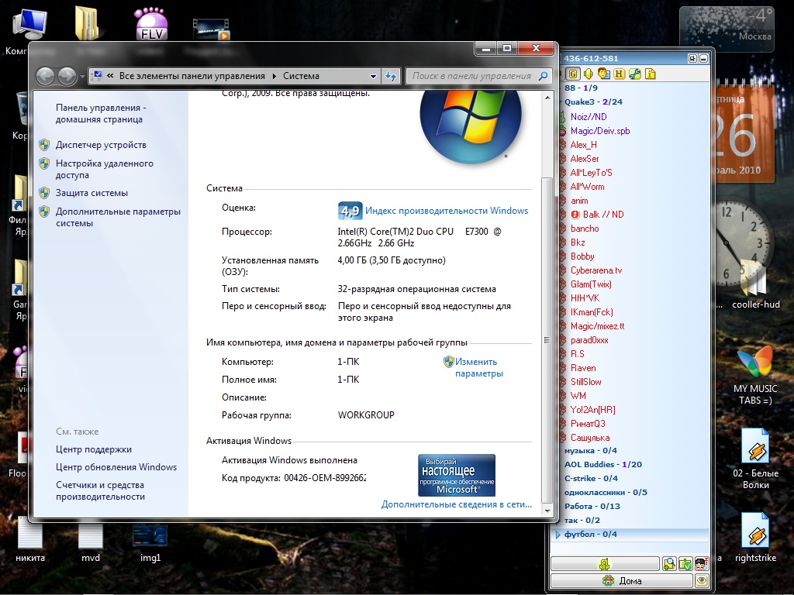Collapse the Quake3 - 2/24 group
The image size is (794, 595).
coord(593,101)
